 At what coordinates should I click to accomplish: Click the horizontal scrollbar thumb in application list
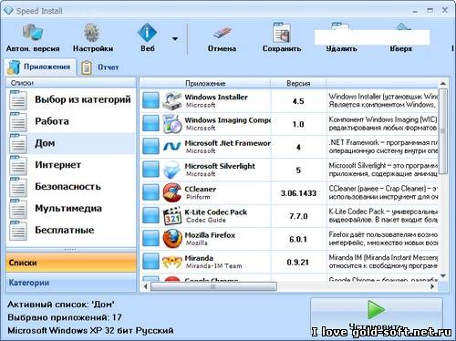(213, 286)
